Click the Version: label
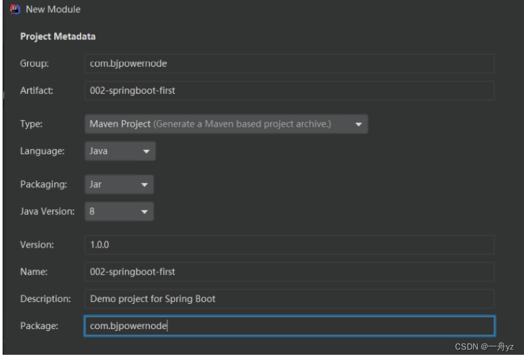 tap(37, 245)
